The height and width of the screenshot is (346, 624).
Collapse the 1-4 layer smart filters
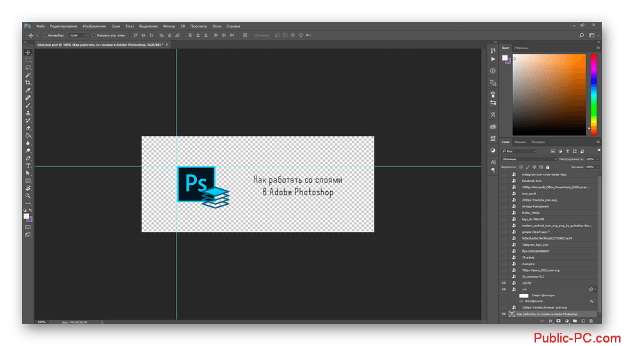596,289
